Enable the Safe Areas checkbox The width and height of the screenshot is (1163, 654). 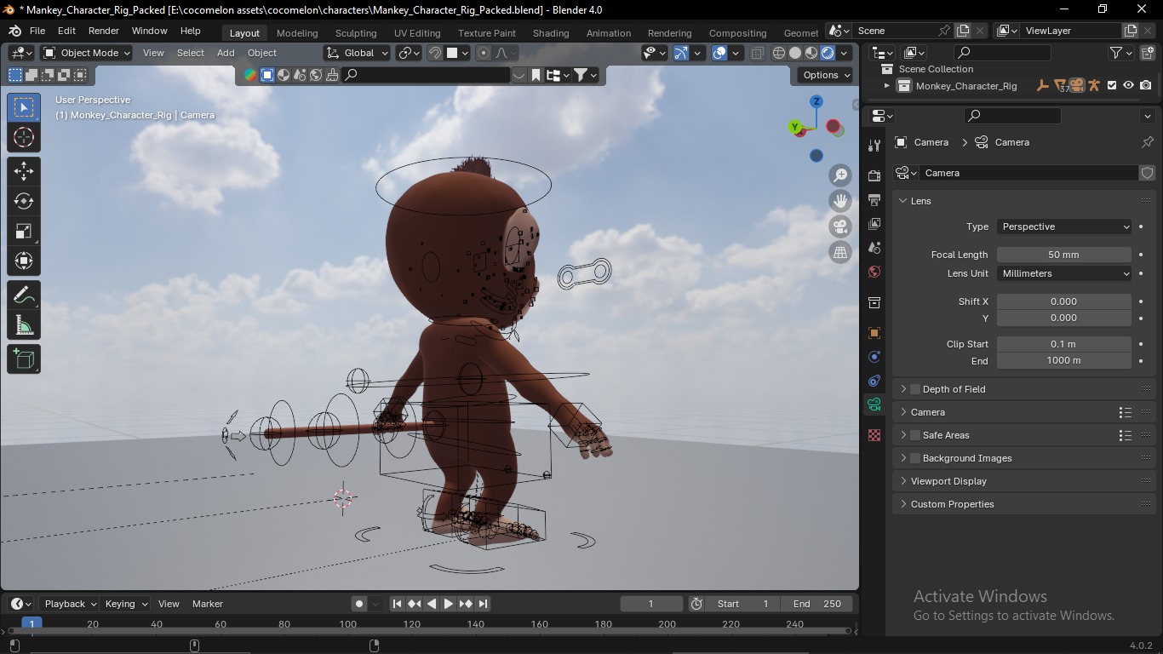[x=915, y=435]
